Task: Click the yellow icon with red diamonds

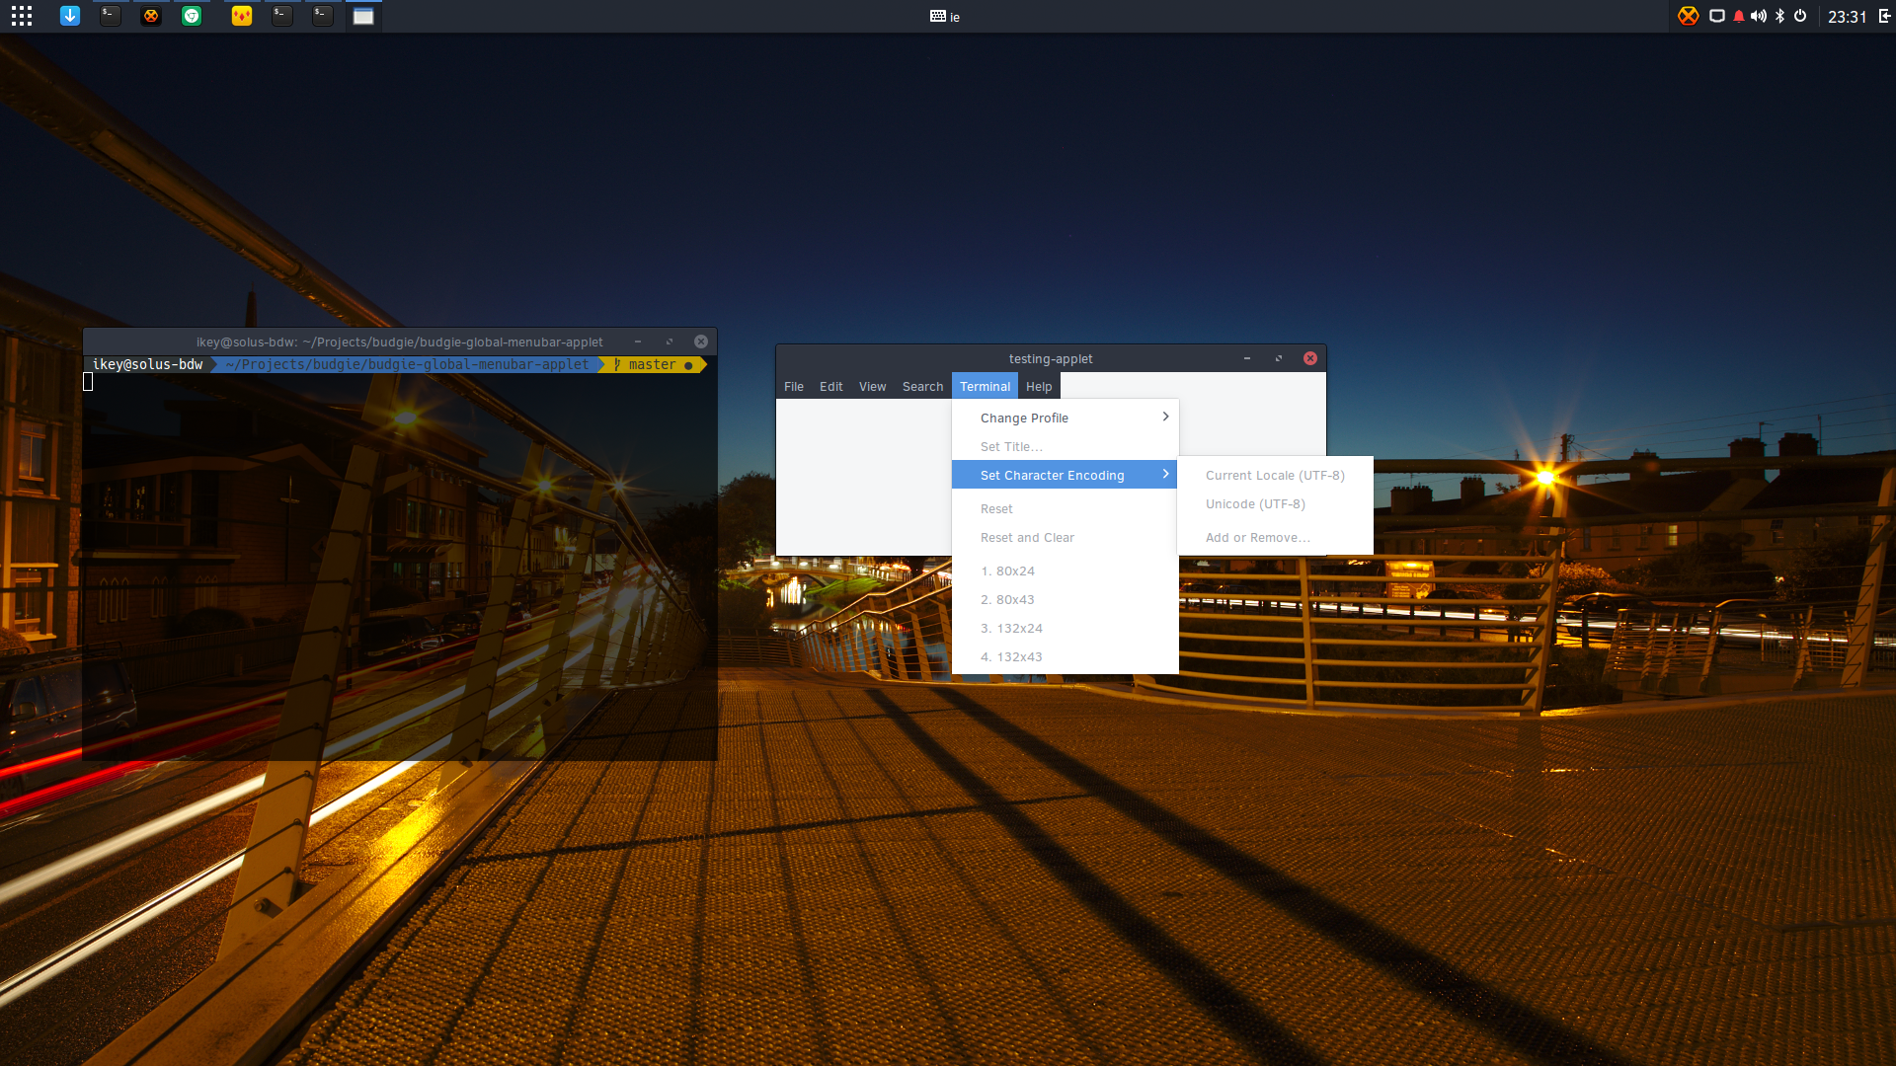Action: (x=242, y=16)
